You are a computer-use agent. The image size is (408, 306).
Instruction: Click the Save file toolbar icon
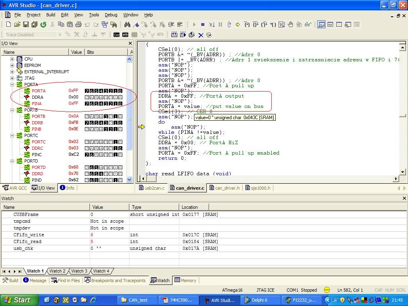click(26, 25)
